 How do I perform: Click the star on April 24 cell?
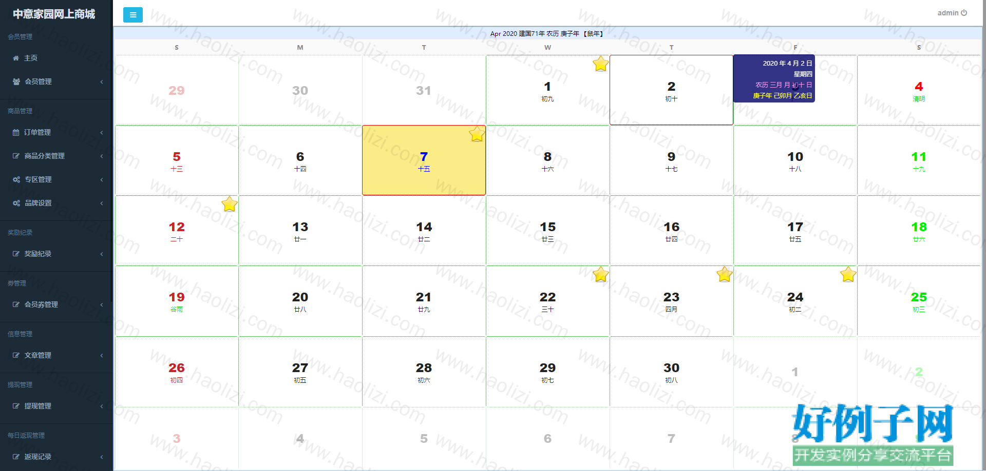click(848, 275)
